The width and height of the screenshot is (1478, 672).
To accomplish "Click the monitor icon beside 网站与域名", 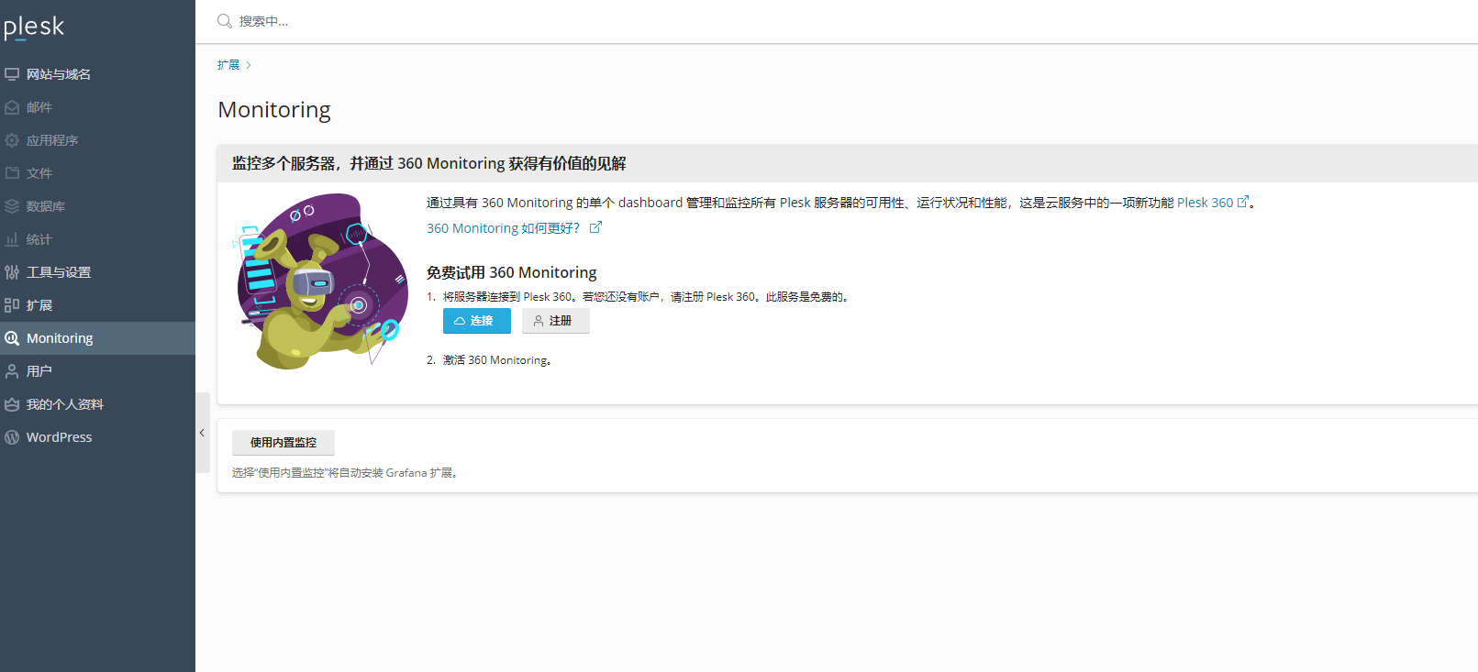I will pos(12,74).
